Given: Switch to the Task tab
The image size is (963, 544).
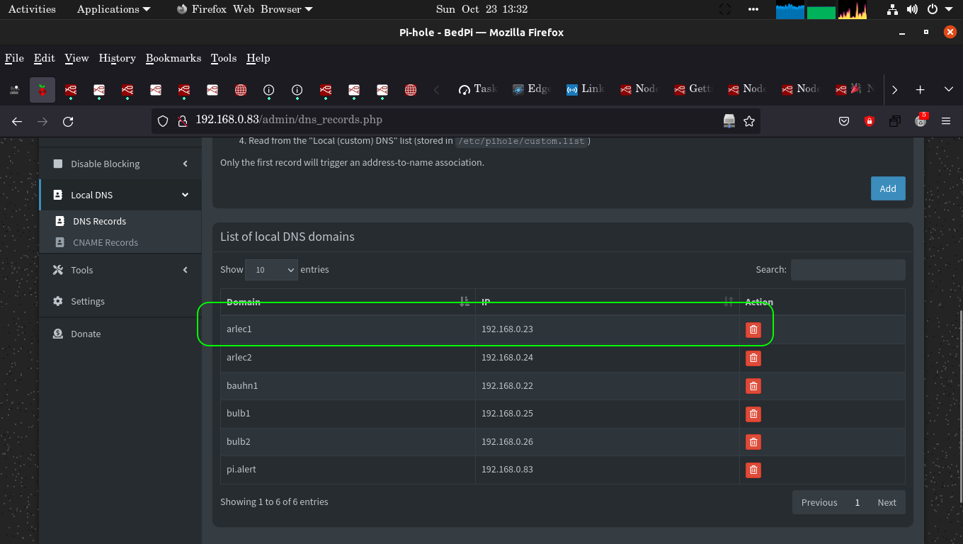Looking at the screenshot, I should click(477, 89).
